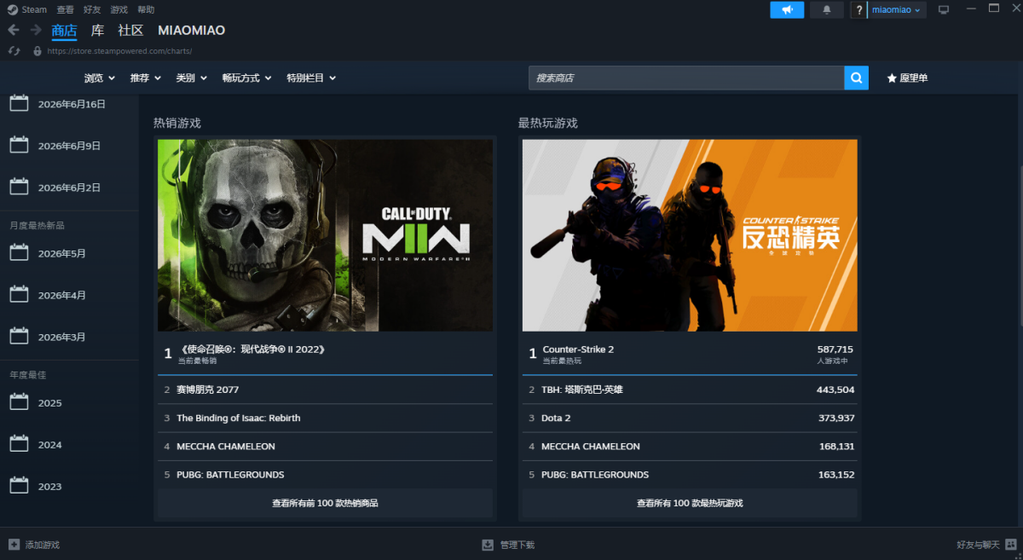The height and width of the screenshot is (560, 1023).
Task: Click the store charts URL text
Action: point(119,51)
